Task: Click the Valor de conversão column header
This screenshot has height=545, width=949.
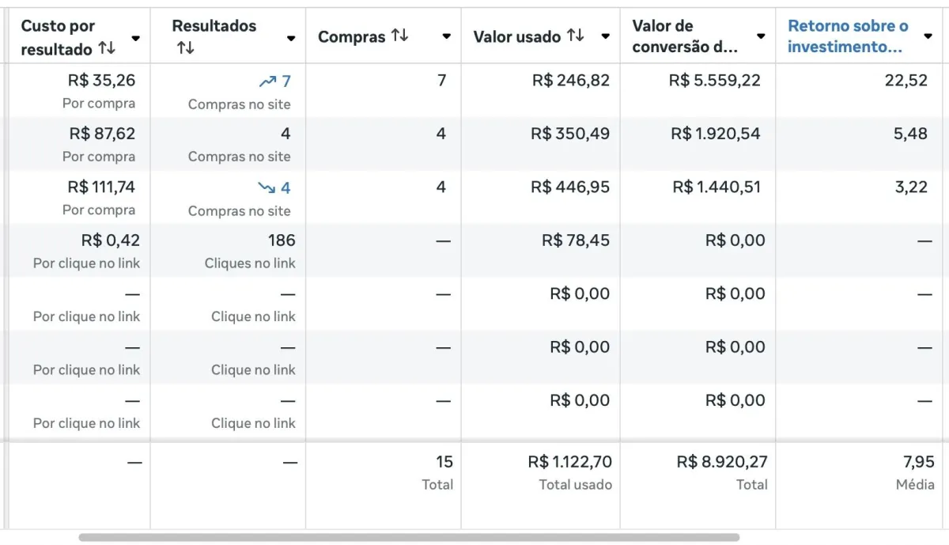Action: coord(685,36)
